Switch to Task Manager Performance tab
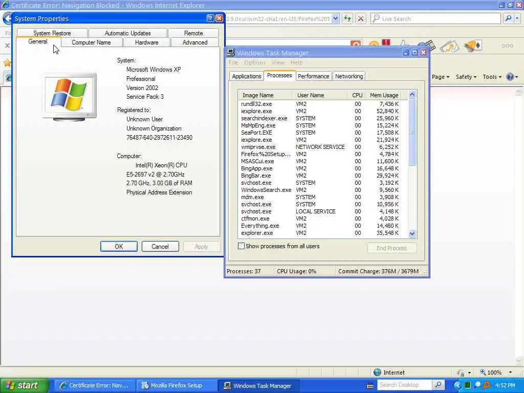 (x=314, y=76)
